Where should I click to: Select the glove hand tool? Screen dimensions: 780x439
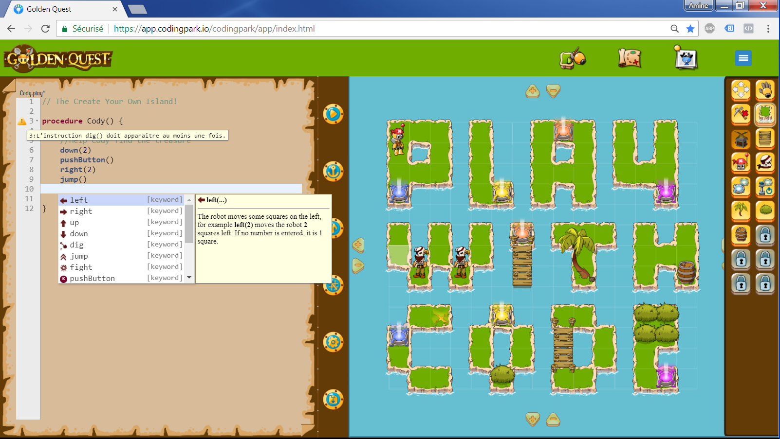765,90
